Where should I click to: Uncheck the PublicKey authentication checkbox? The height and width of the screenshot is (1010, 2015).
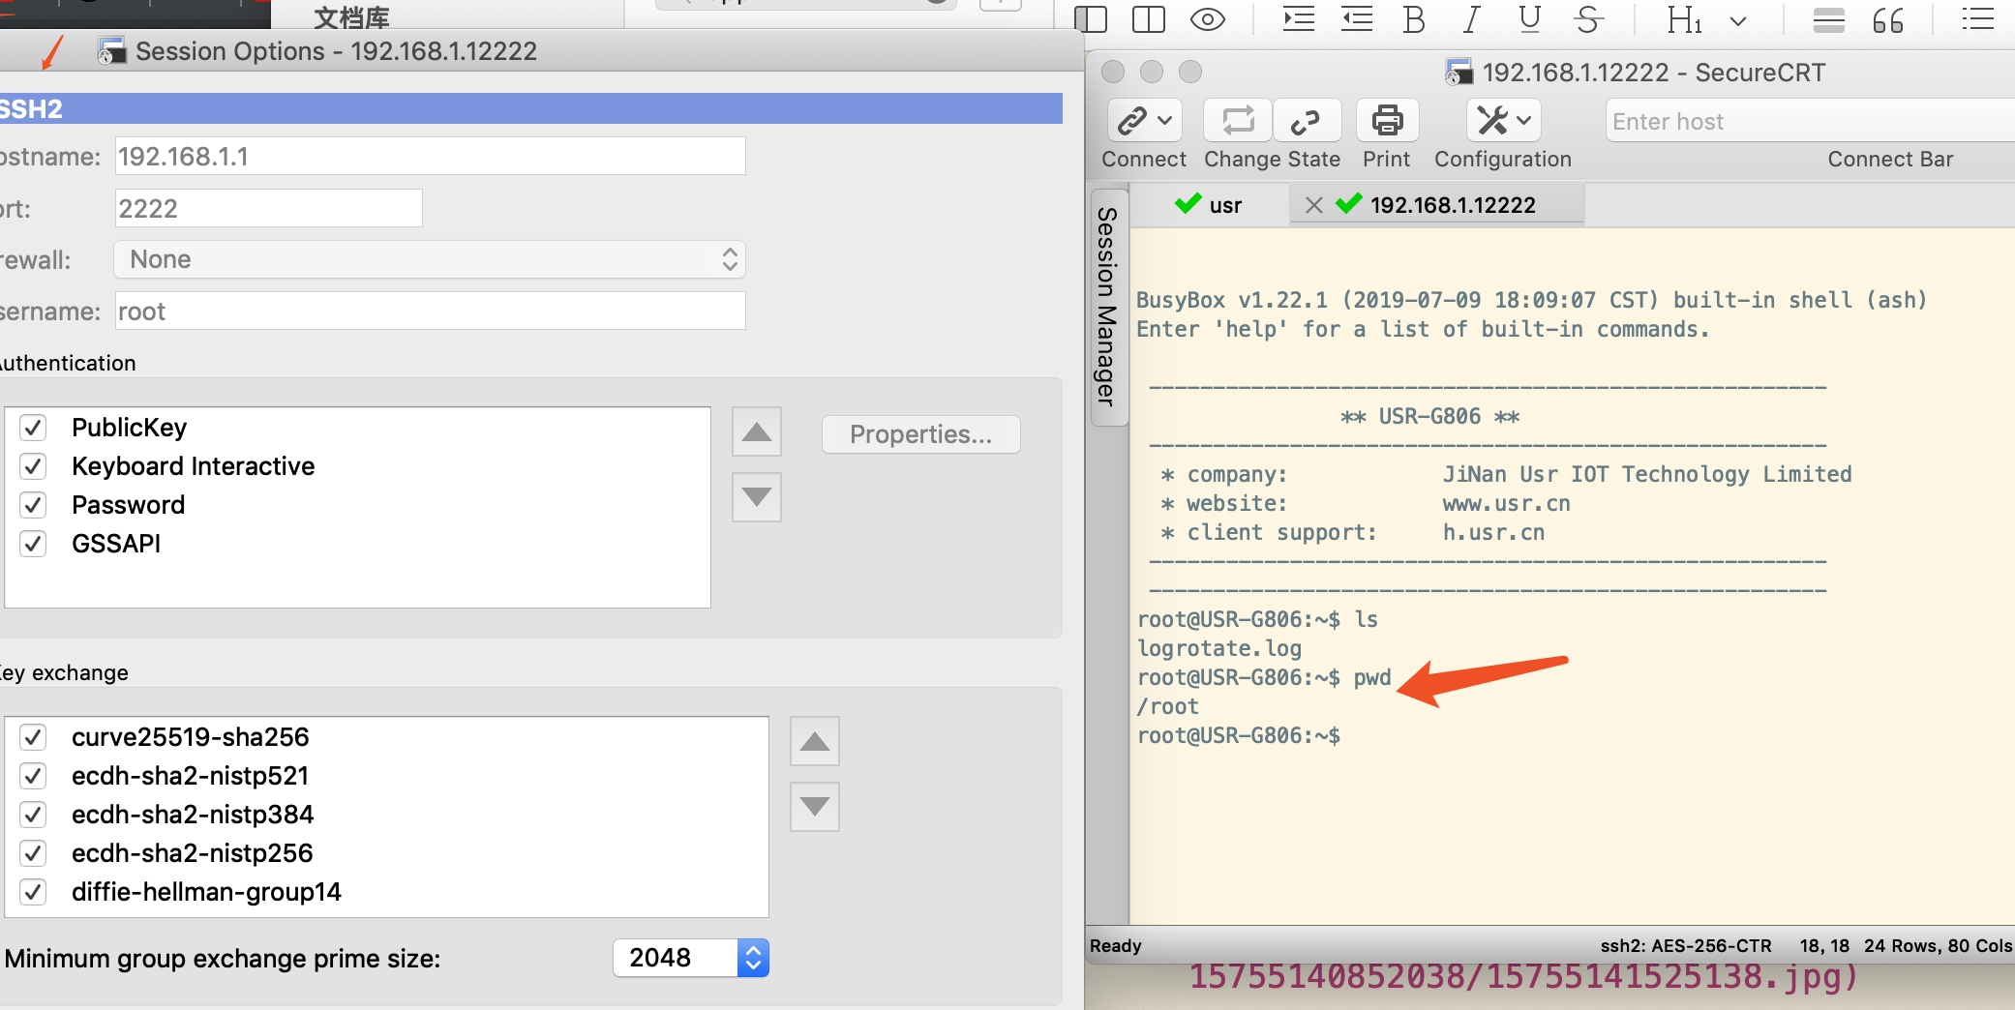pyautogui.click(x=33, y=428)
